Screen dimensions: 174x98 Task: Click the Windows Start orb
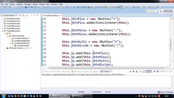click(x=4, y=96)
